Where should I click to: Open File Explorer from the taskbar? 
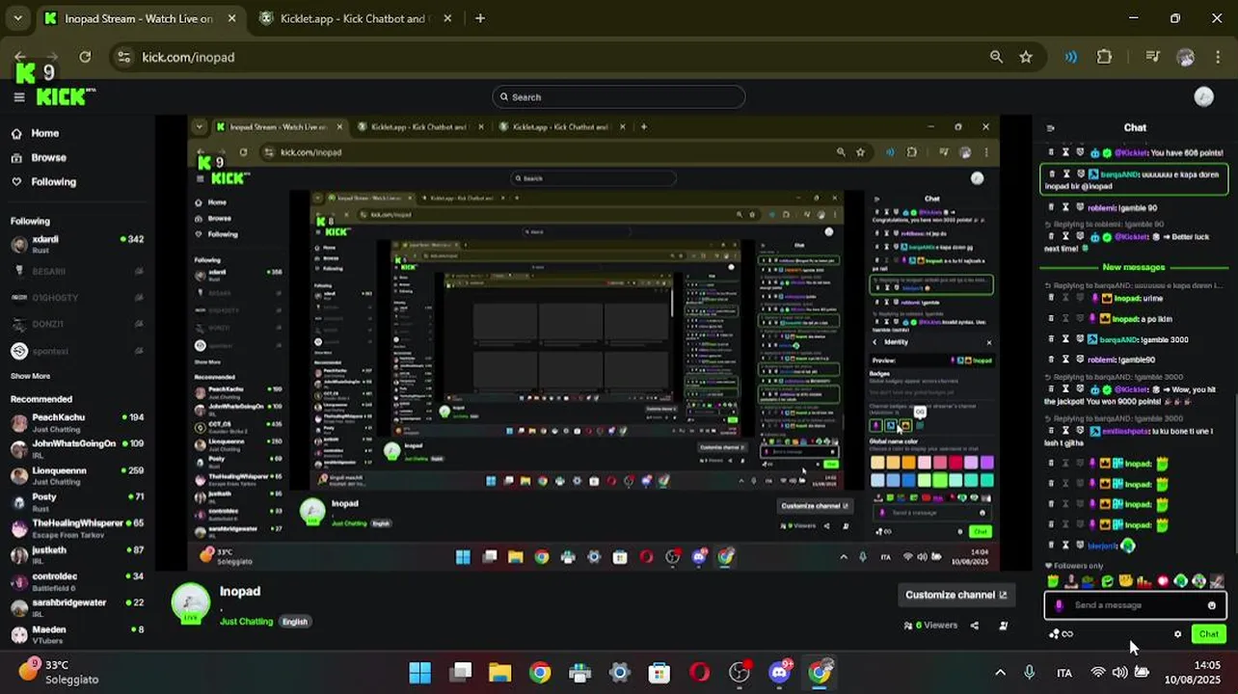[x=499, y=672]
